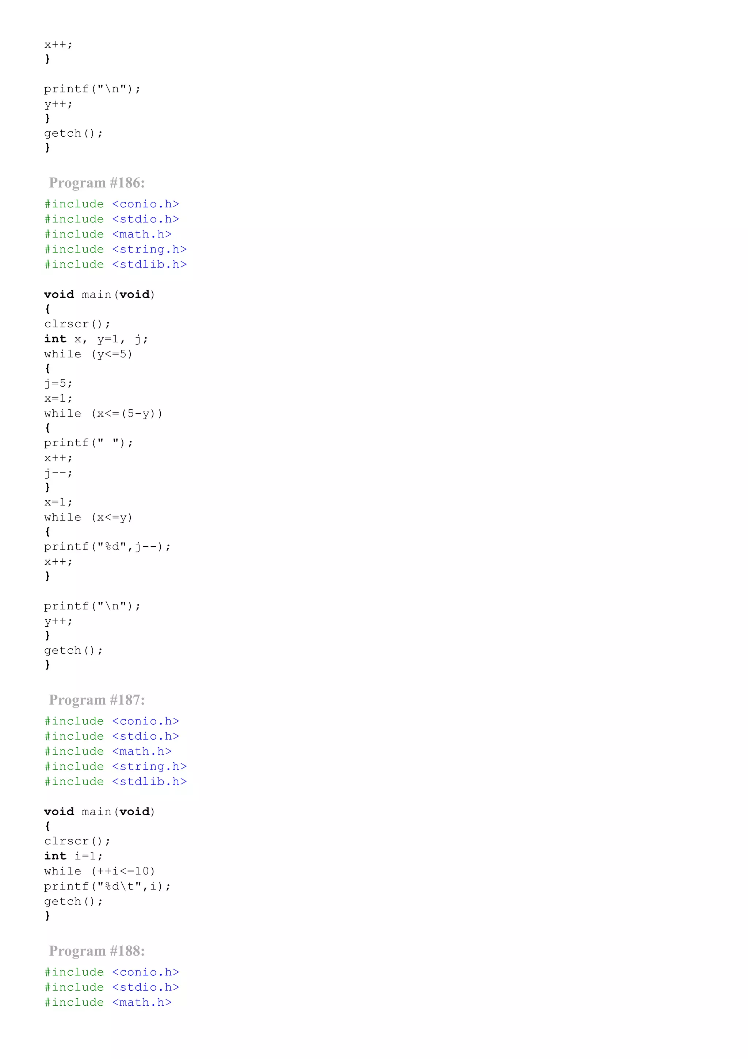This screenshot has height=1059, width=748.
Task: Click the "j=5;" statement
Action: point(58,384)
